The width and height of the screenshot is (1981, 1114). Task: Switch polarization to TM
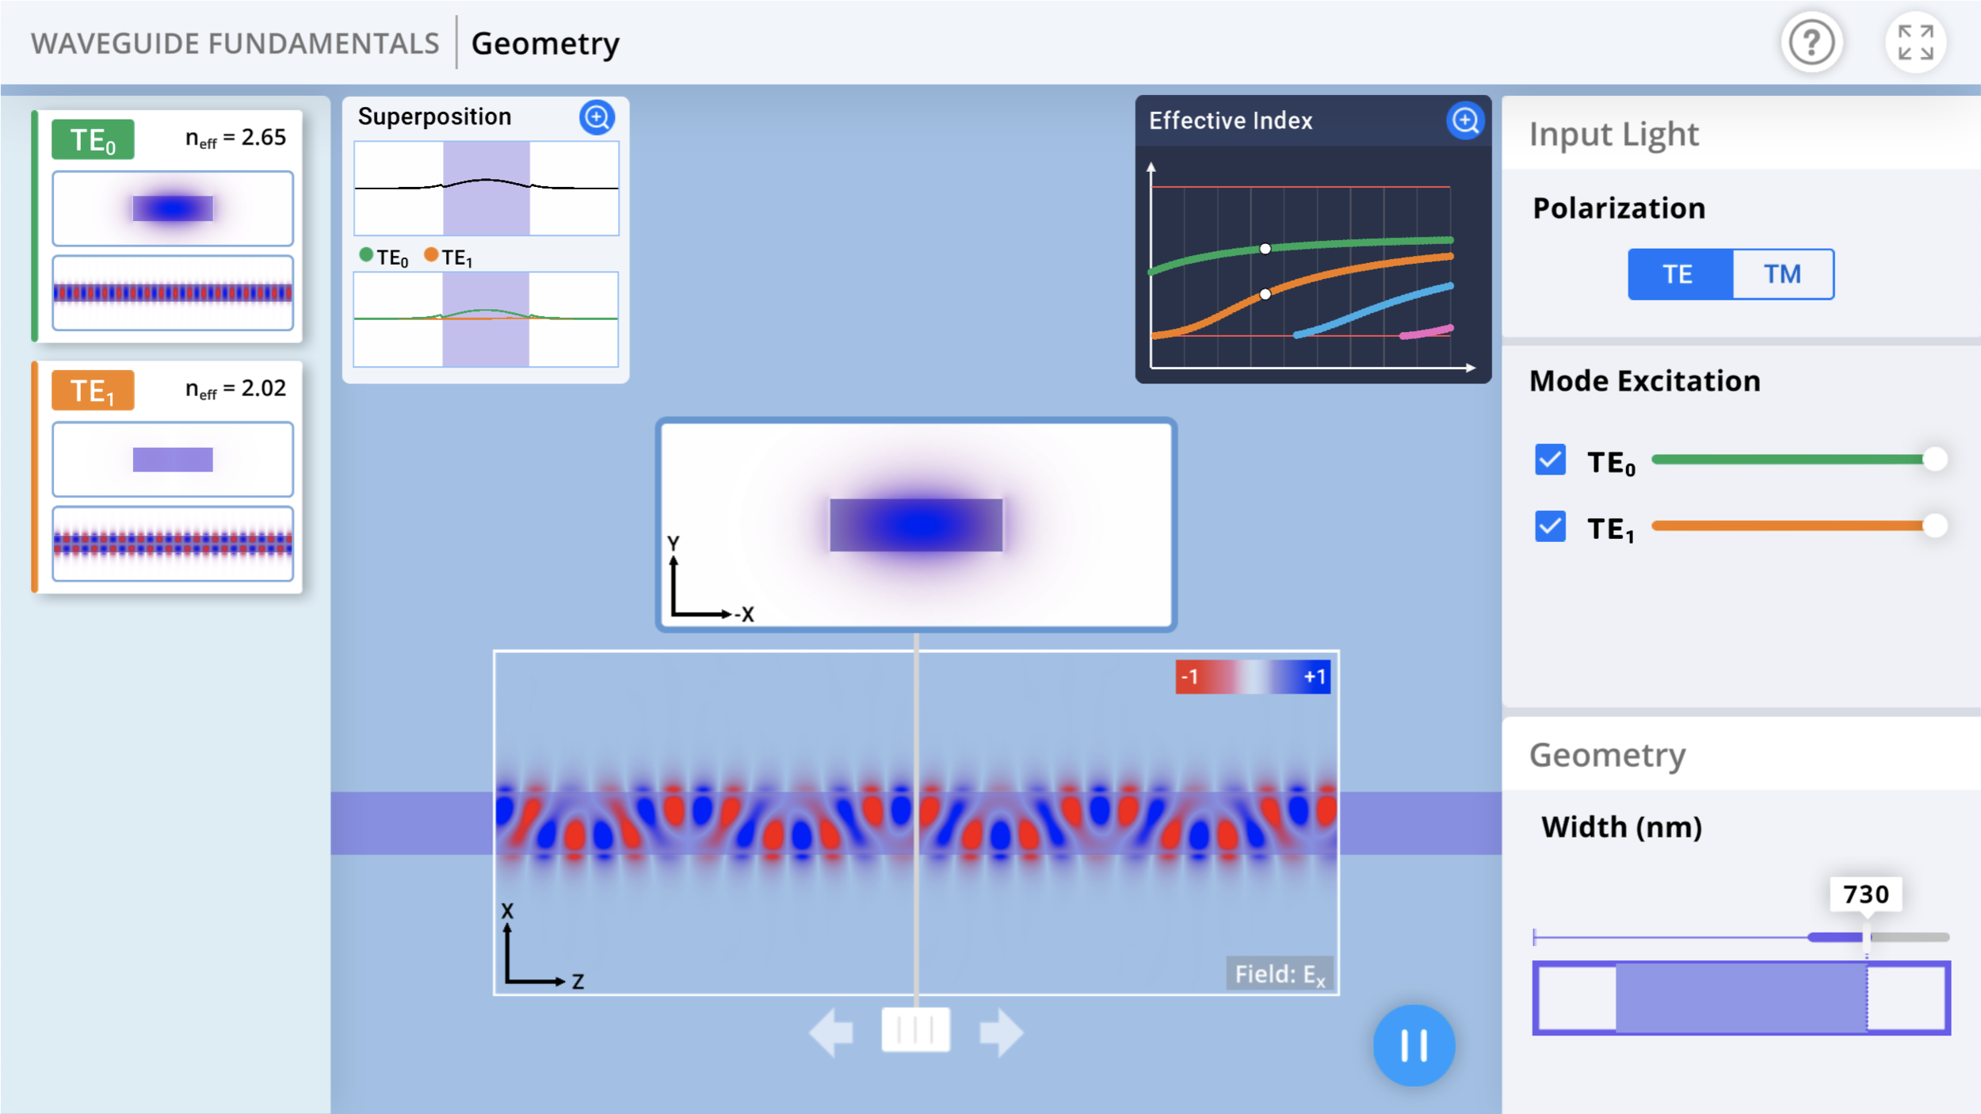[1782, 274]
